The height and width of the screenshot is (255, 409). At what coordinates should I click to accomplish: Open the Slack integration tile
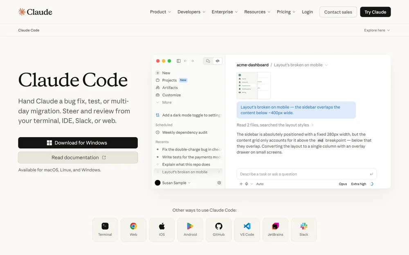pyautogui.click(x=304, y=230)
